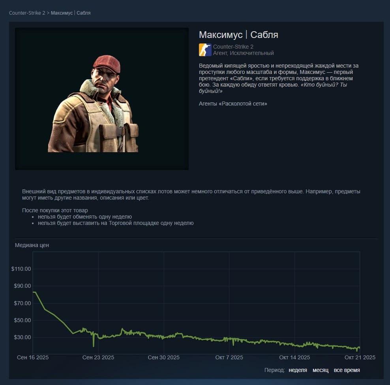Click the Агент, Исключительный rarity text
Viewport: 390px width, 385px height.
click(243, 53)
